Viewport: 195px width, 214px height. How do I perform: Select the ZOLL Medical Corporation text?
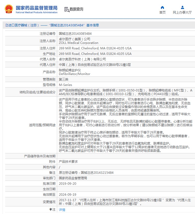click(79, 43)
